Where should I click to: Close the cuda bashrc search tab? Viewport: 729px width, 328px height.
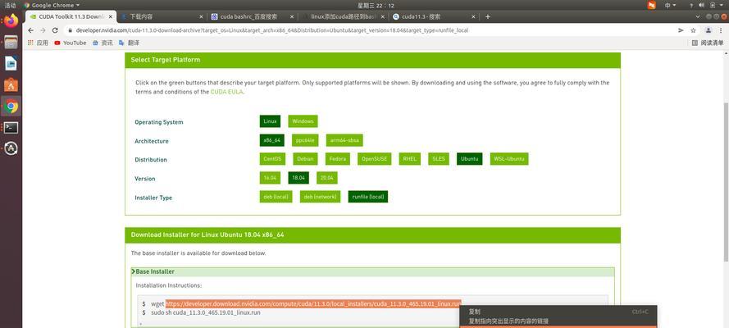coord(292,16)
